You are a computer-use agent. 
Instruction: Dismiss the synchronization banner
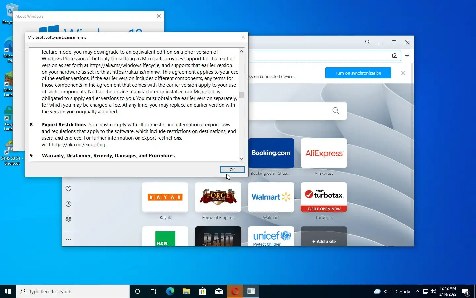click(403, 73)
